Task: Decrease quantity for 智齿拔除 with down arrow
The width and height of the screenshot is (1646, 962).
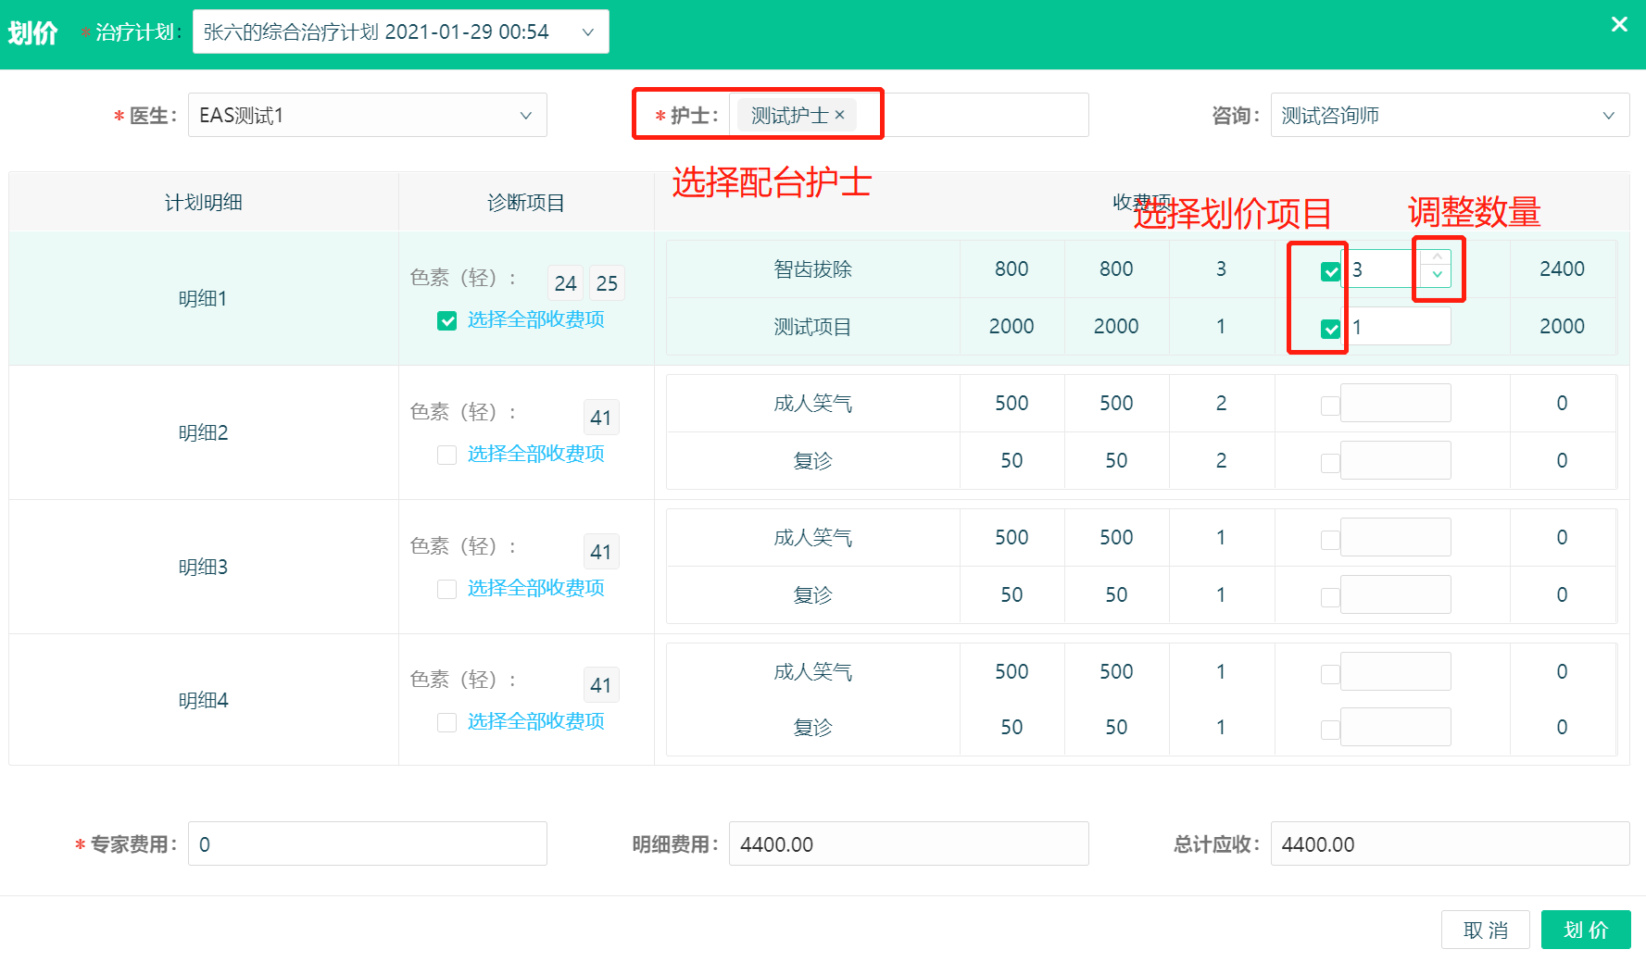Action: (1437, 275)
